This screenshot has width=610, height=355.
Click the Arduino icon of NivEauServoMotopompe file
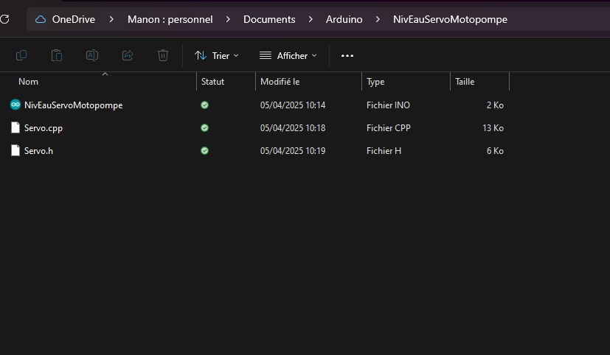(15, 105)
